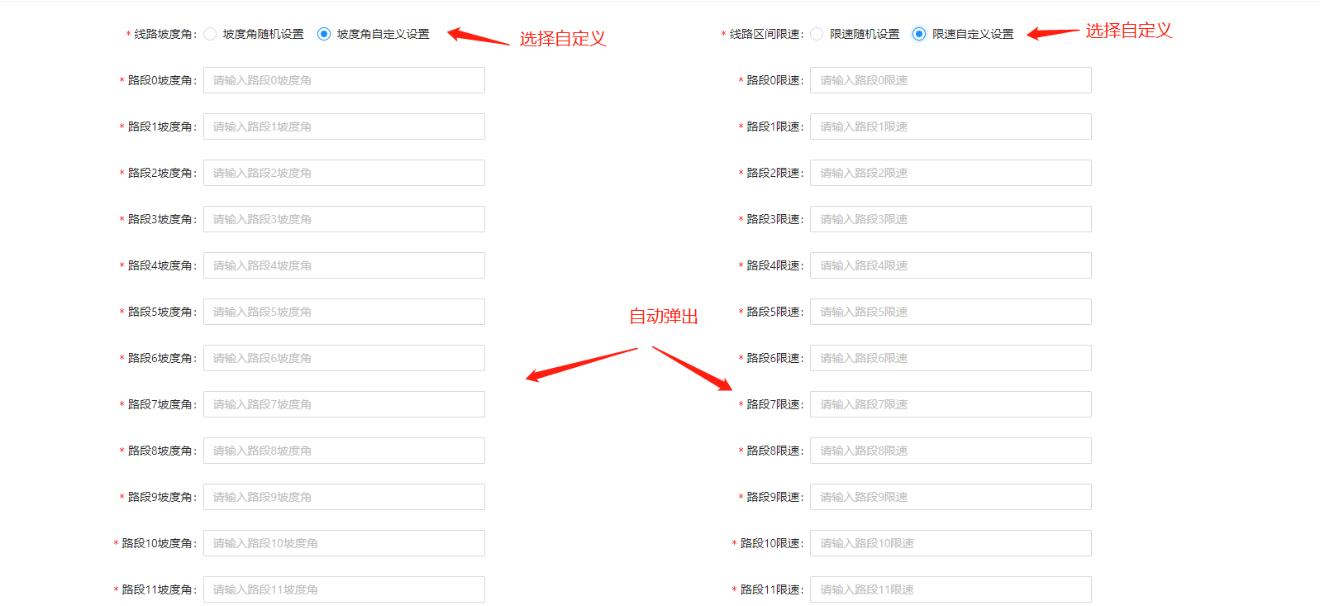Click into the 路段8限速 input box
Screen dimensions: 1320x606
coord(951,451)
